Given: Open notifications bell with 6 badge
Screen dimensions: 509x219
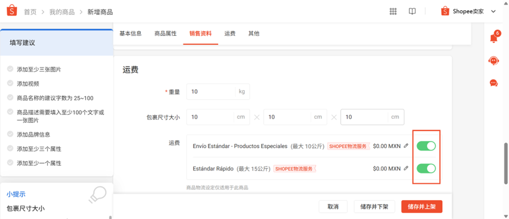Looking at the screenshot, I should (x=494, y=37).
